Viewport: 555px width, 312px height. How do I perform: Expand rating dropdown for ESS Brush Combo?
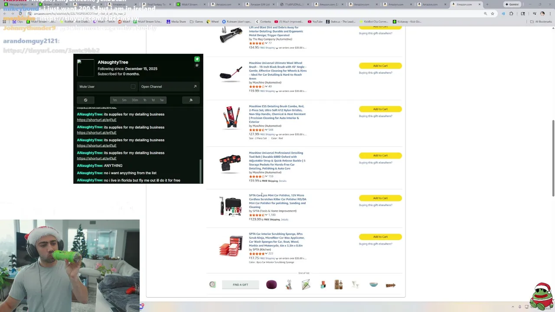tap(266, 130)
